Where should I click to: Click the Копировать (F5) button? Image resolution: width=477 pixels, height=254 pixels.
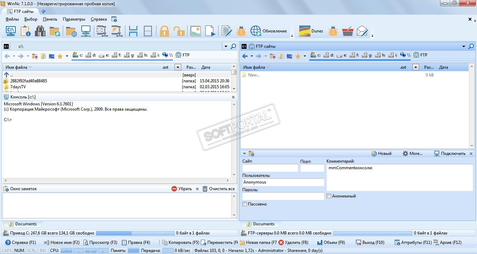(181, 242)
